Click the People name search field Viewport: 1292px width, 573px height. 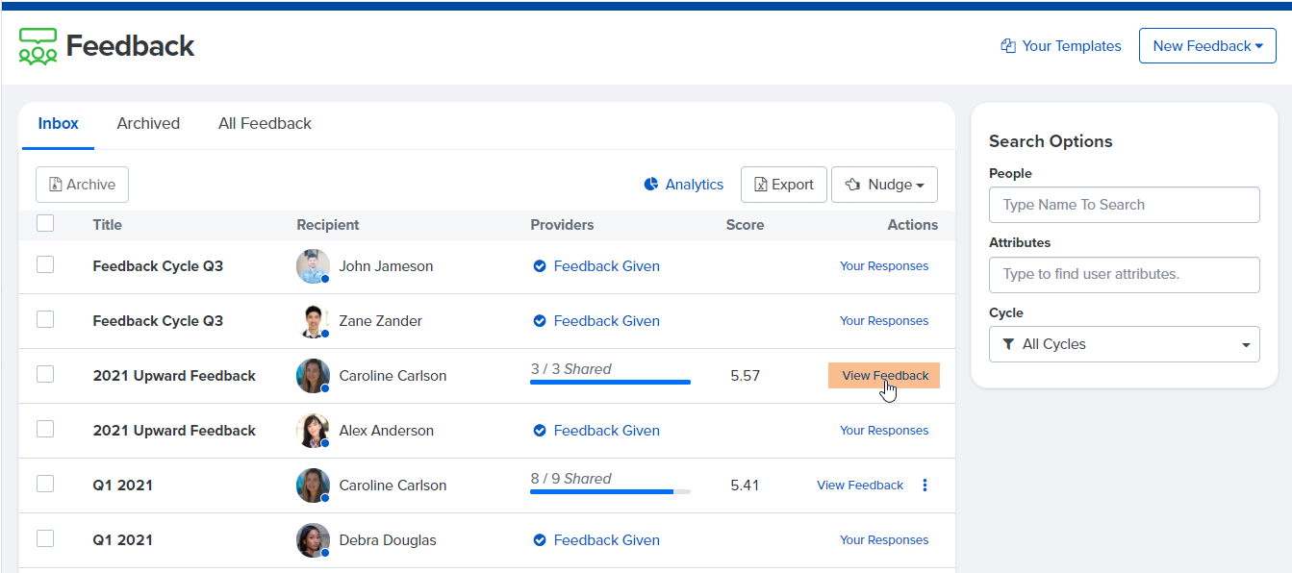pyautogui.click(x=1124, y=205)
